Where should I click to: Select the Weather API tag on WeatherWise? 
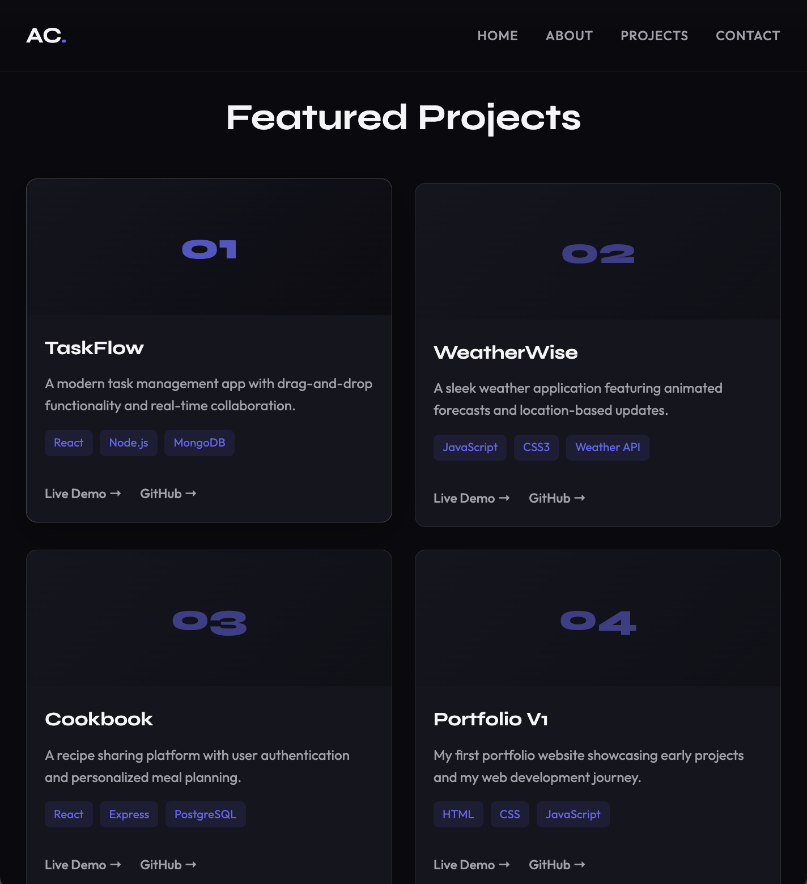pos(608,447)
